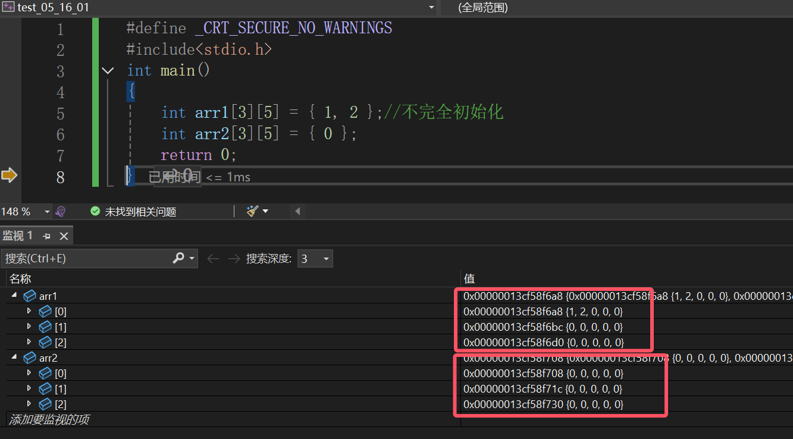Image resolution: width=793 pixels, height=439 pixels.
Task: Click the left scroll arrow of editor scrollbar
Action: tap(297, 211)
